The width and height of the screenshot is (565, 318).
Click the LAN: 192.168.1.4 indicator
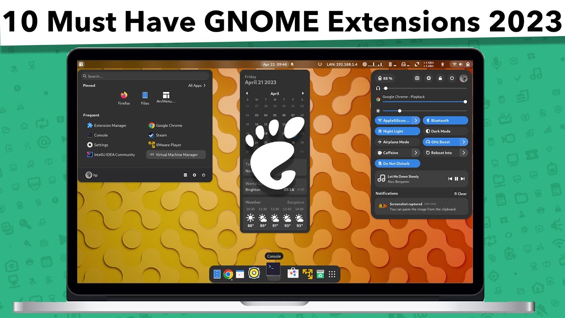(x=342, y=64)
